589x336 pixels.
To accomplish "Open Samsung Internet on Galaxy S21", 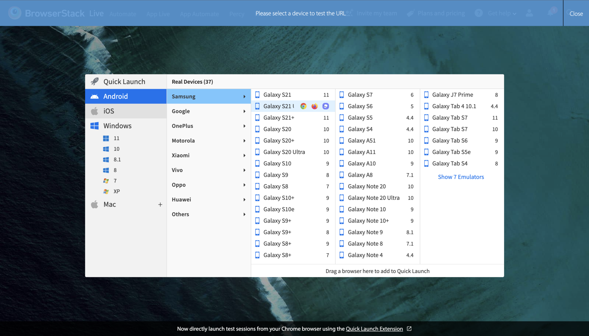I will pos(326,106).
